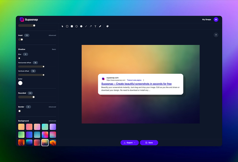Select the dark teal-blue gradient background
This screenshot has width=238, height=162.
29,143
